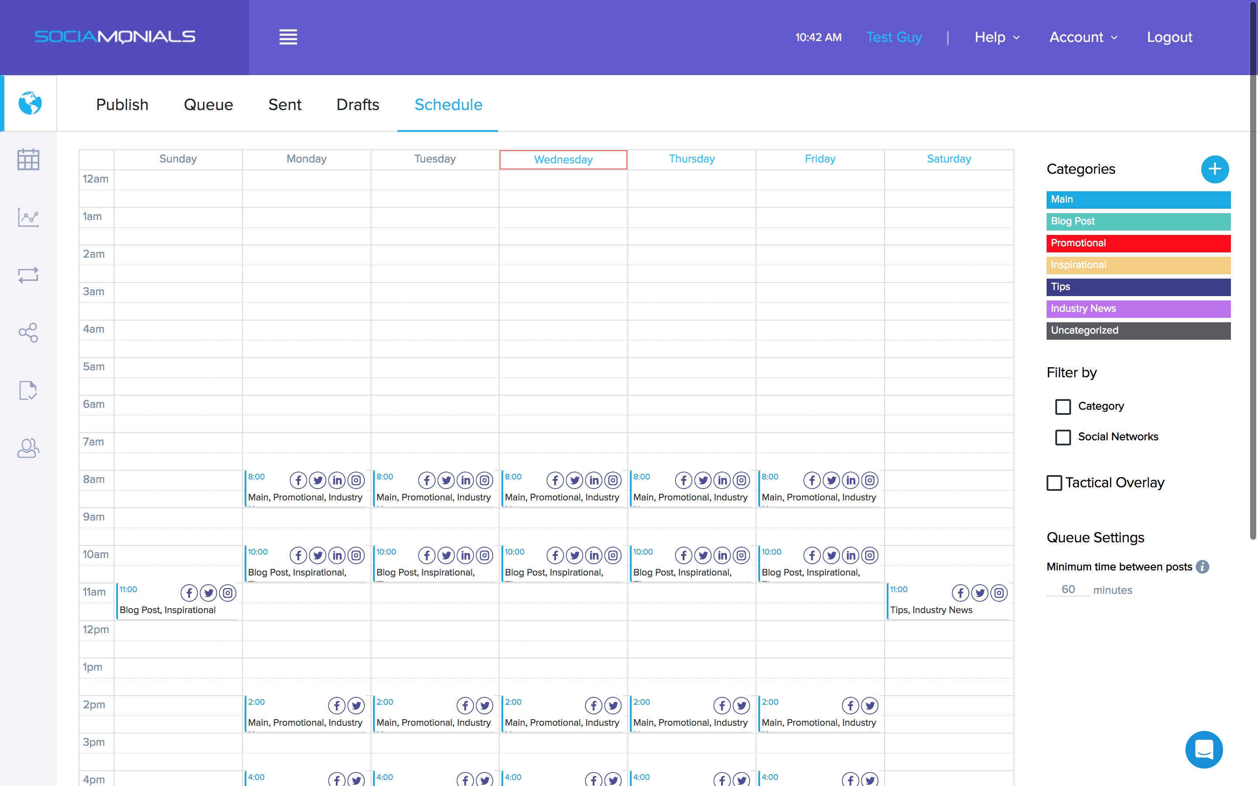Open the globe publishing sidebar icon
The image size is (1258, 786).
coord(30,103)
